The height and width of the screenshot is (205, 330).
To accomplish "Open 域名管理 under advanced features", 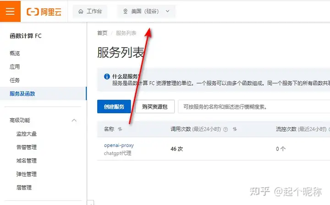I will [27, 161].
